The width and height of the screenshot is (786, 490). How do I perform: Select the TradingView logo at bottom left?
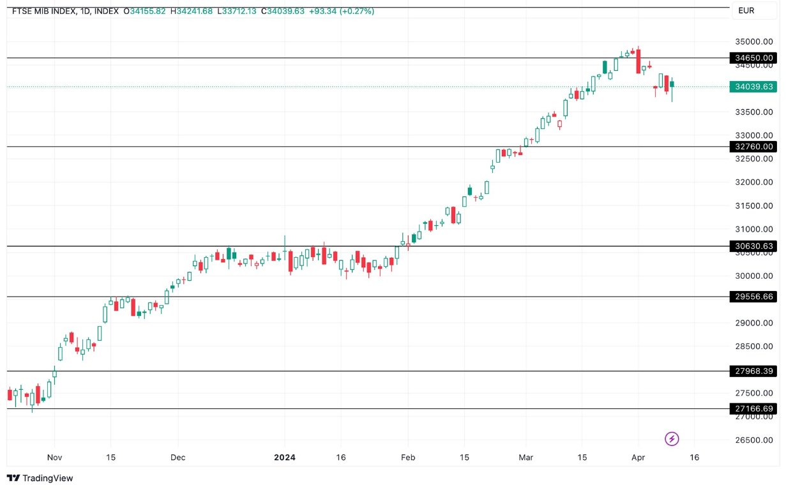click(38, 478)
